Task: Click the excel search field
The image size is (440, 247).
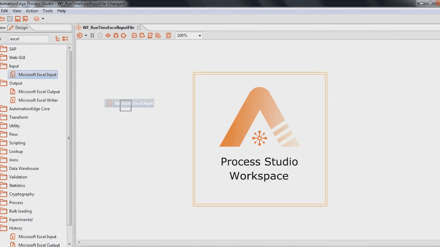Action: pos(29,39)
